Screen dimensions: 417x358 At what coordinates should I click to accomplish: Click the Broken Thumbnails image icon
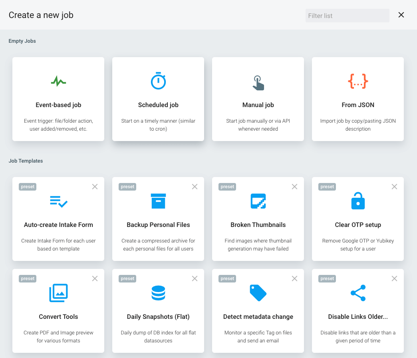(x=258, y=201)
